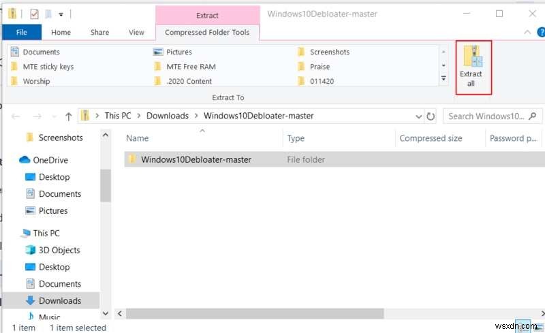
Task: Select the Compressed Folder Tools tab
Action: tap(207, 32)
